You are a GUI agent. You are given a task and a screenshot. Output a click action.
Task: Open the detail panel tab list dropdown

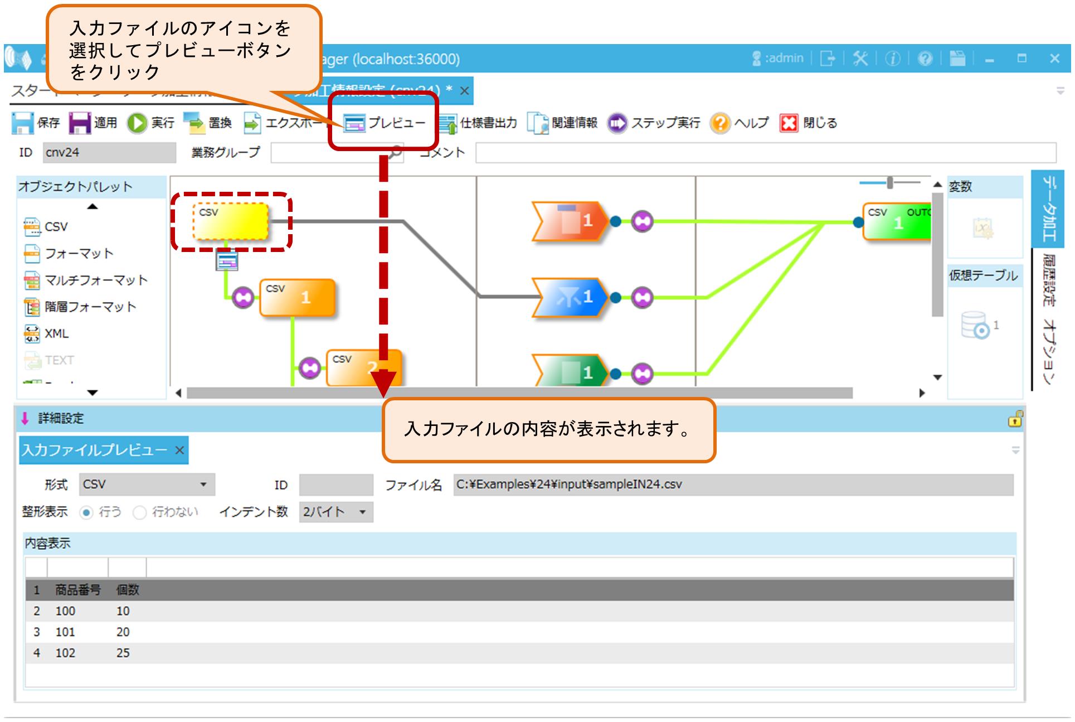coord(1015,450)
